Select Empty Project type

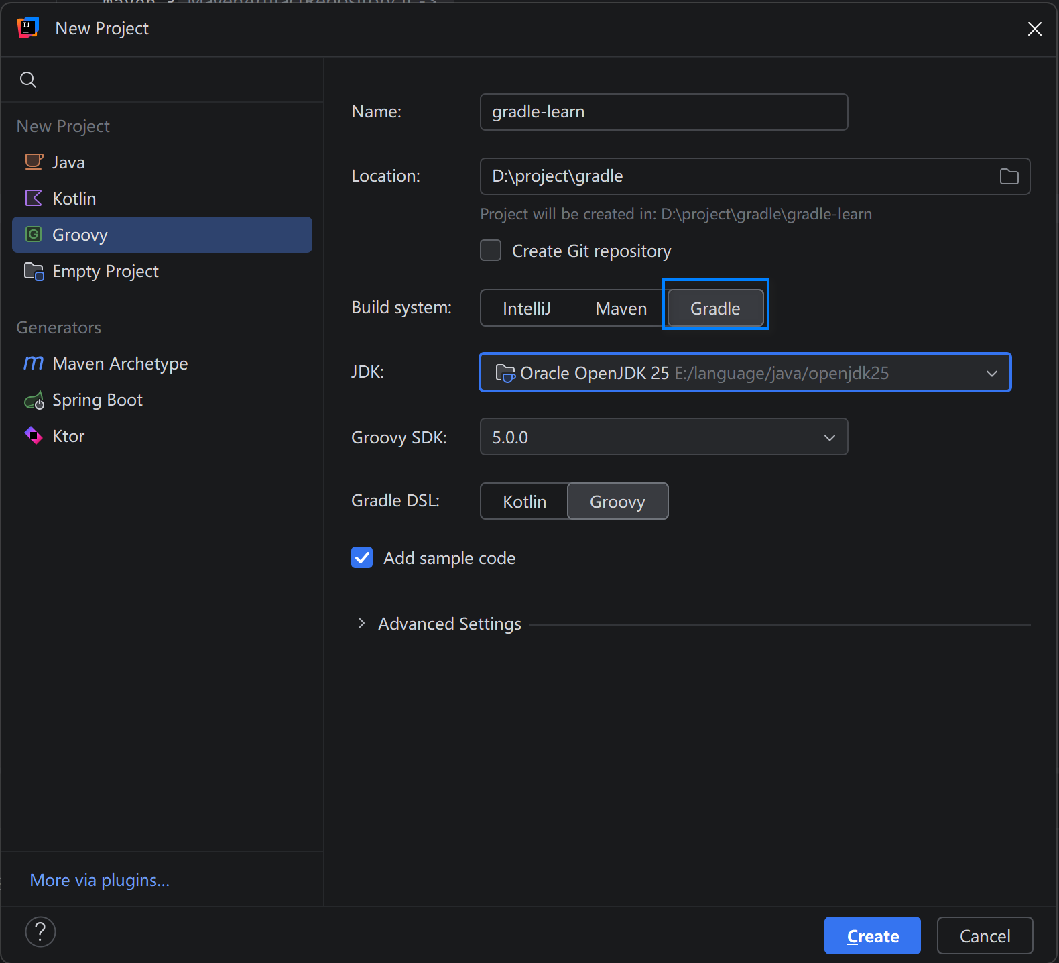click(x=162, y=271)
